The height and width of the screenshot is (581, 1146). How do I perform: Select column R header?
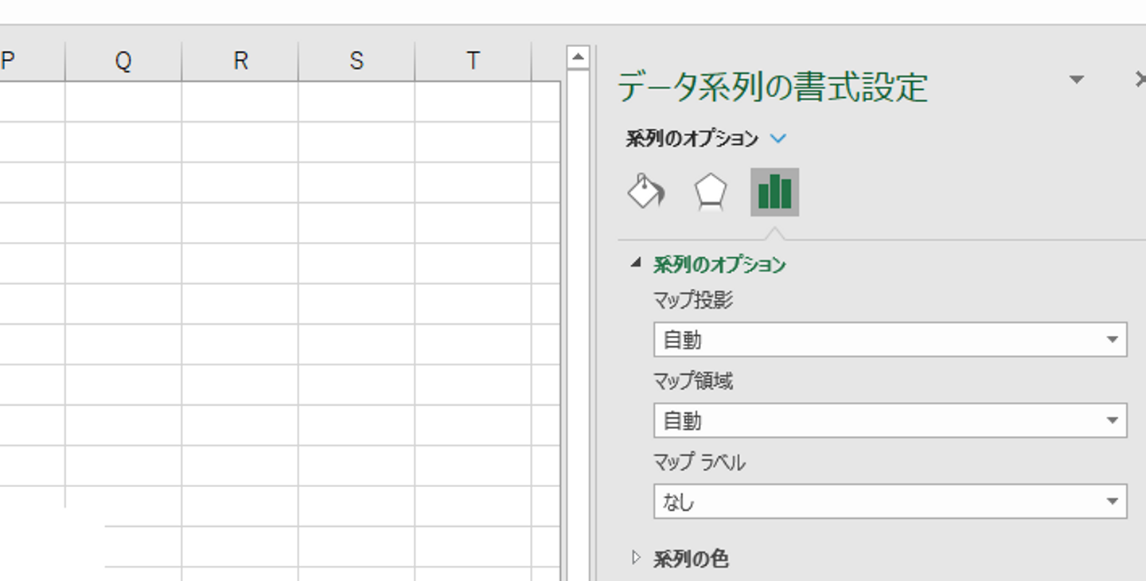(240, 61)
